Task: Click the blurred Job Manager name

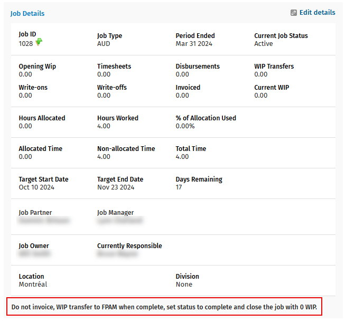Action: click(120, 220)
